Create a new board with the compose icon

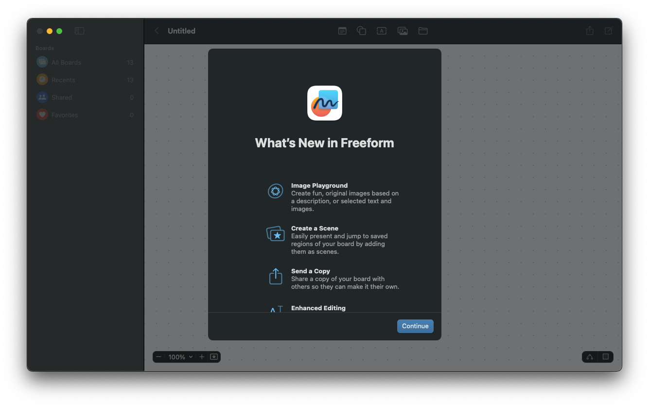coord(608,31)
